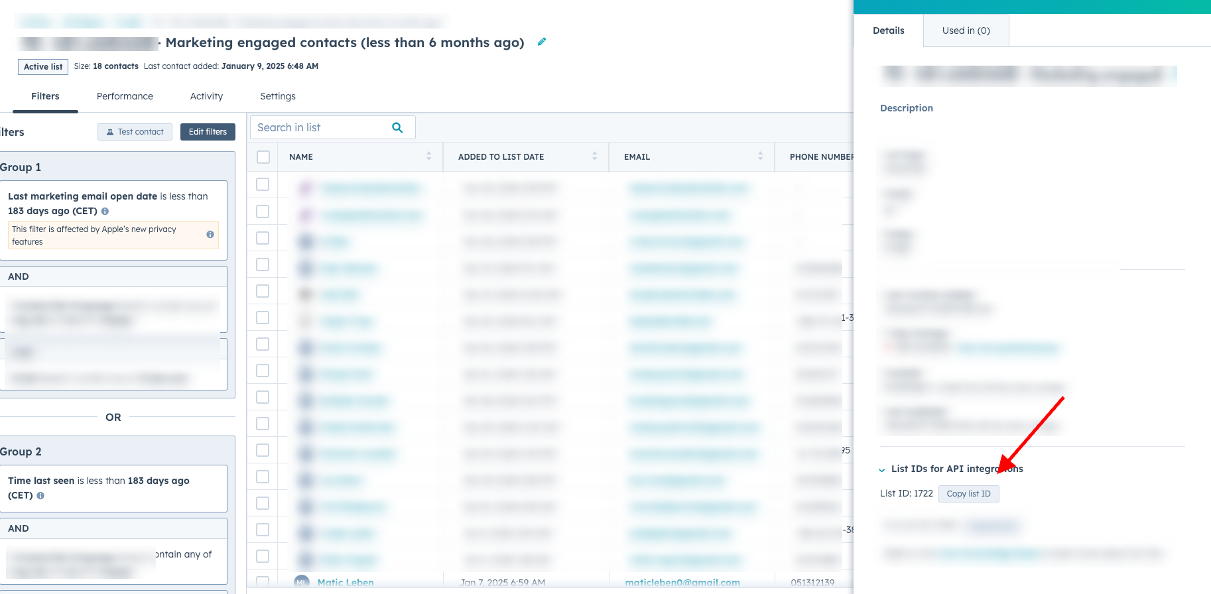
Task: Click the Group 1 heading
Action: pos(21,167)
